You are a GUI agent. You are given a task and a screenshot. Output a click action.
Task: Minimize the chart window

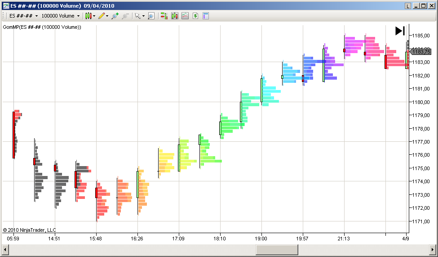(x=417, y=6)
